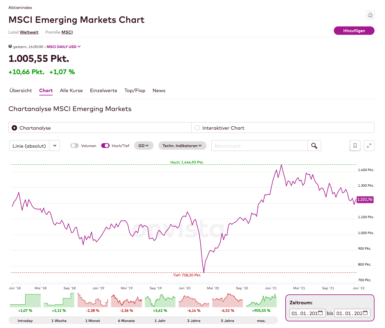Open the Top/Flop tab
The width and height of the screenshot is (385, 328).
coord(135,91)
